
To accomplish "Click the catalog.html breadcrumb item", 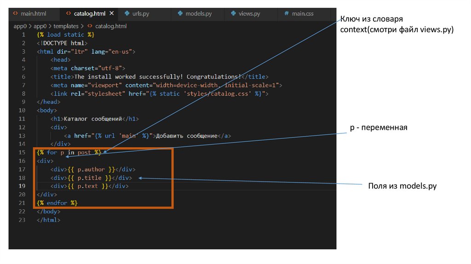I will [111, 26].
